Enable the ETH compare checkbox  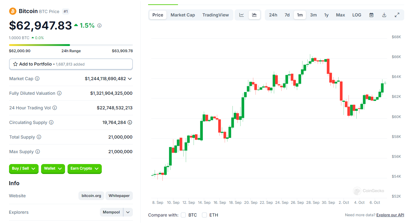click(204, 215)
